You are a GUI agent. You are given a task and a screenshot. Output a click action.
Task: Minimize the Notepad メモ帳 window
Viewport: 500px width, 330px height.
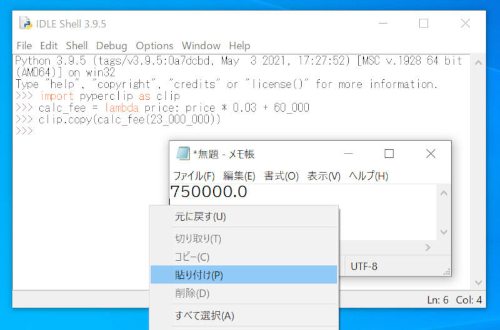pyautogui.click(x=349, y=153)
